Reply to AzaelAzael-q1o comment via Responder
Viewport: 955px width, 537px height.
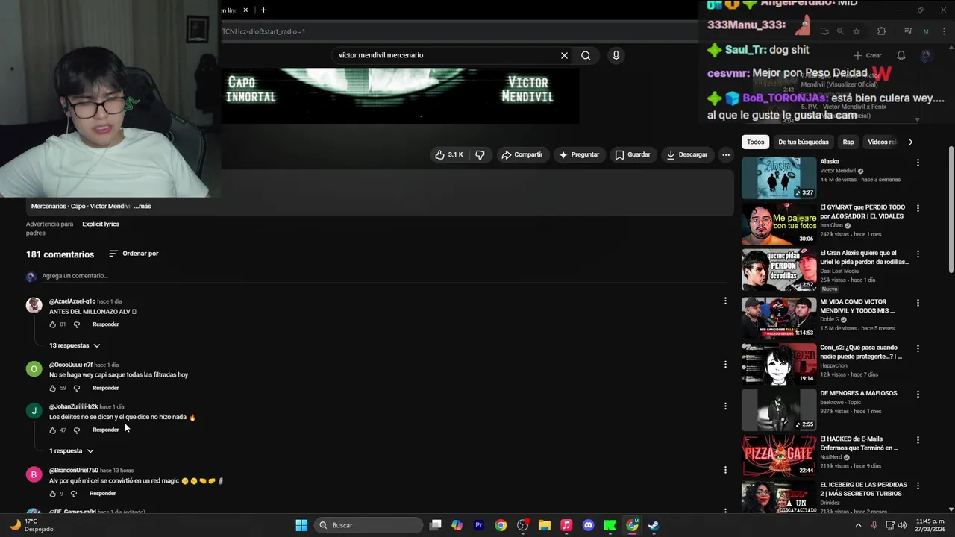click(105, 324)
